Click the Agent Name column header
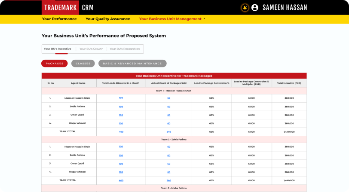Viewport: 349px width, 192px height. (x=78, y=83)
